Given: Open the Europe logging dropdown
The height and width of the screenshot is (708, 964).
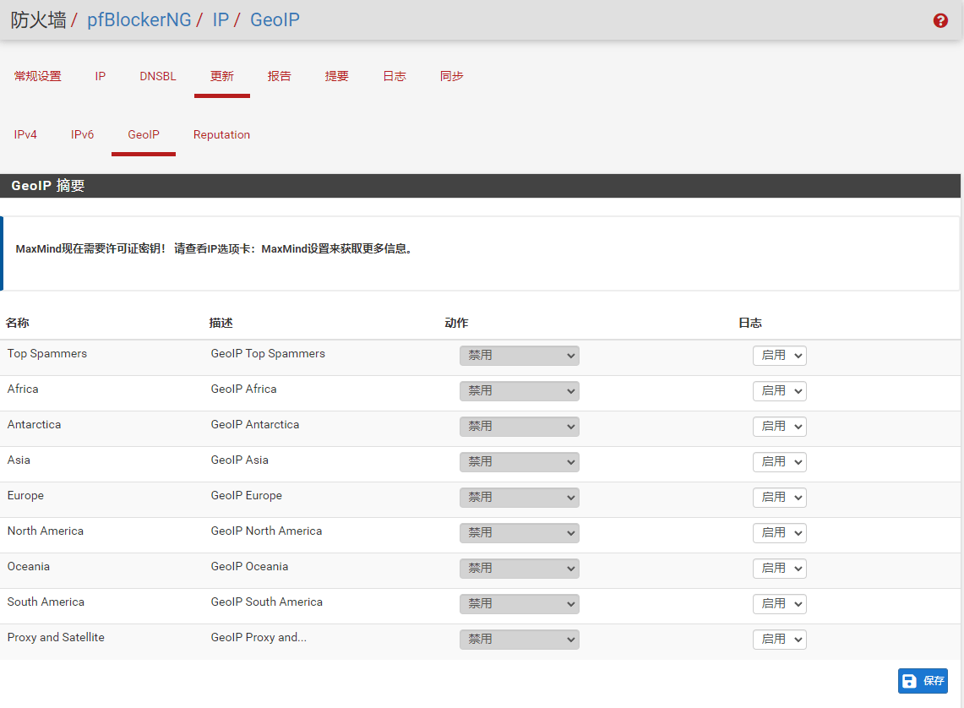Looking at the screenshot, I should click(x=779, y=498).
